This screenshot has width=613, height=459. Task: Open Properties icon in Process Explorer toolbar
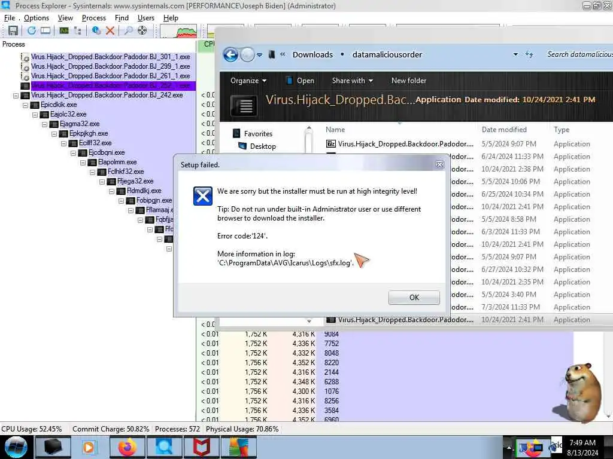tap(96, 30)
